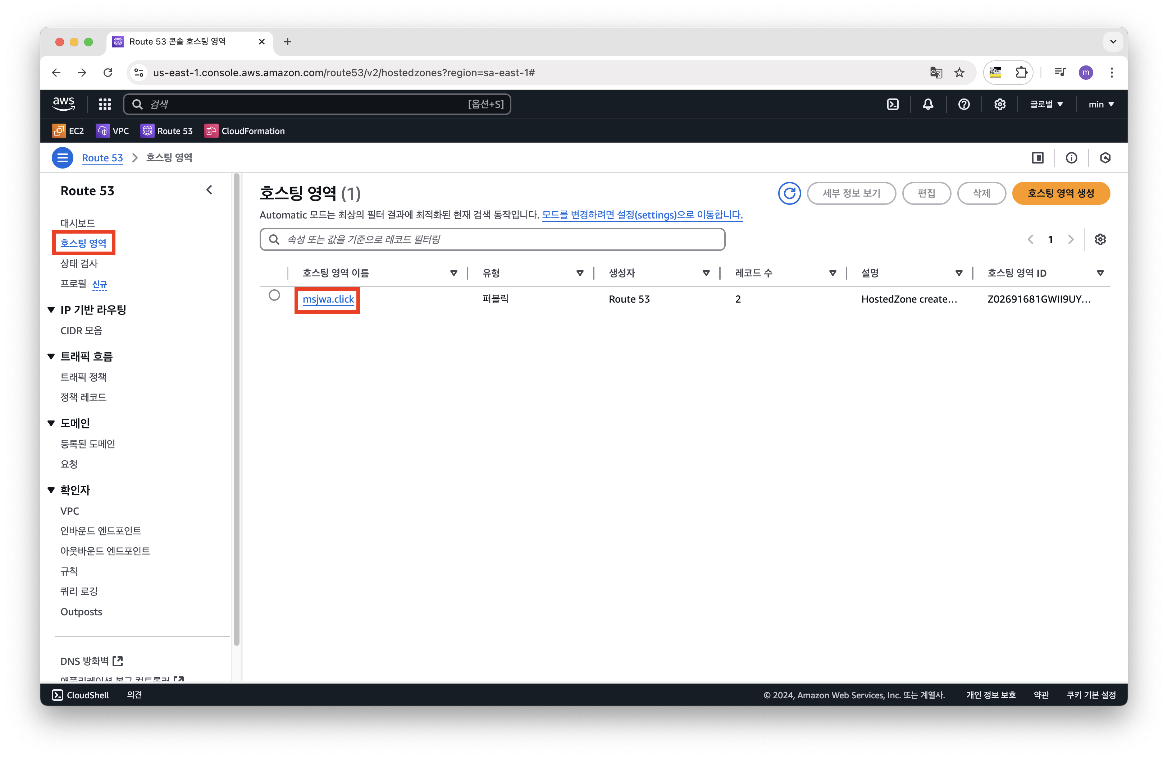The height and width of the screenshot is (759, 1168).
Task: Open the AWS services grid menu
Action: pyautogui.click(x=105, y=105)
